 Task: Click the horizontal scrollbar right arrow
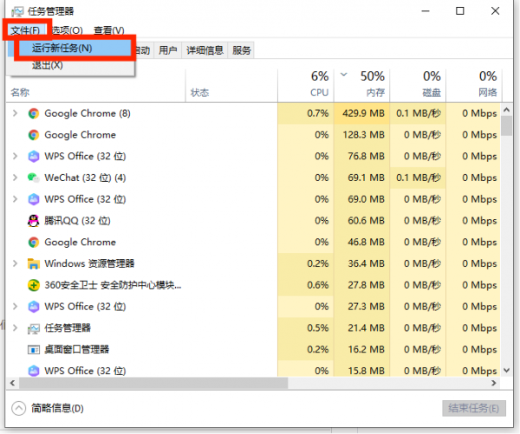(494, 383)
